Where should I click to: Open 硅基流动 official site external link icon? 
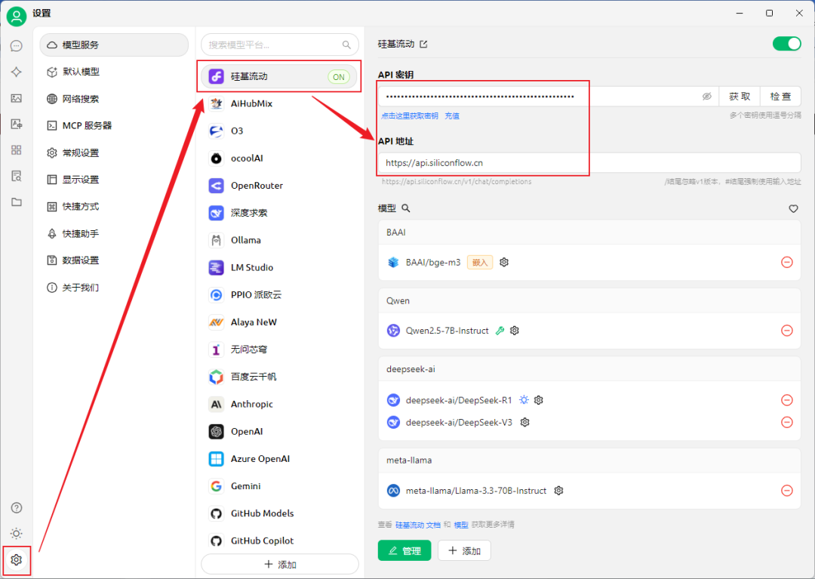(x=423, y=45)
